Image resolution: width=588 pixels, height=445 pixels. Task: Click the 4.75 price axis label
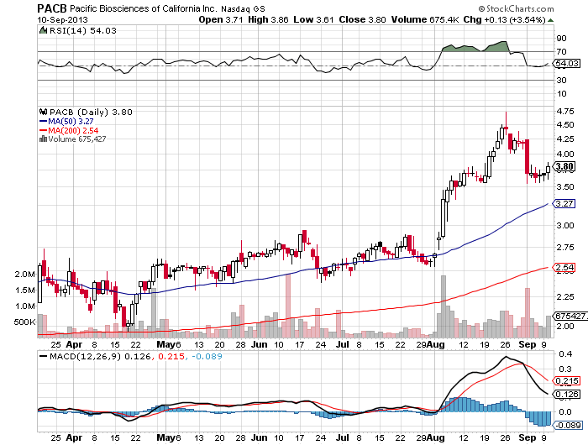click(x=565, y=112)
